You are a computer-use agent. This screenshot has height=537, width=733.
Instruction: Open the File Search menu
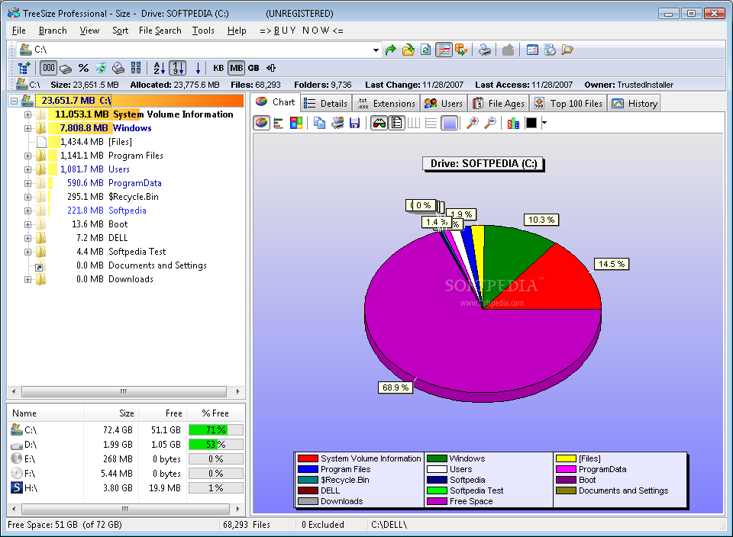pyautogui.click(x=160, y=31)
